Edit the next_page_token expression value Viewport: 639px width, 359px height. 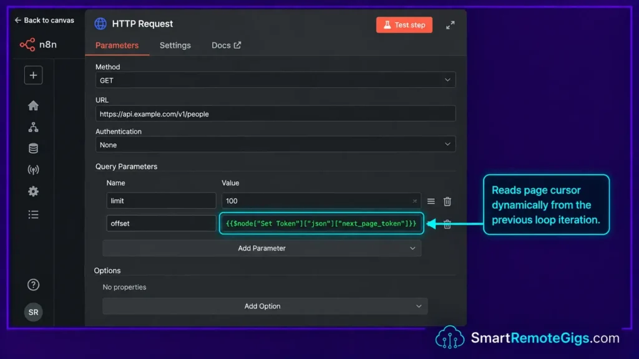[x=321, y=223]
